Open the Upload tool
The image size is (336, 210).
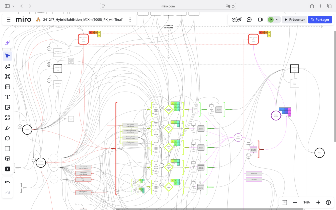(x=7, y=158)
